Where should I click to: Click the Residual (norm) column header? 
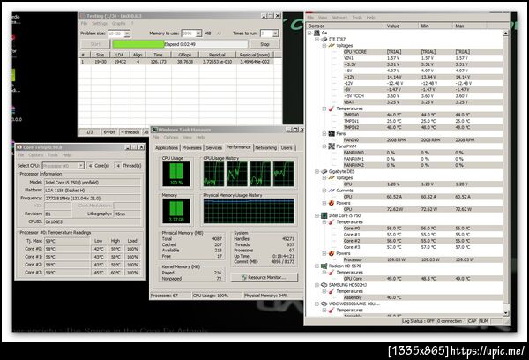pyautogui.click(x=255, y=55)
